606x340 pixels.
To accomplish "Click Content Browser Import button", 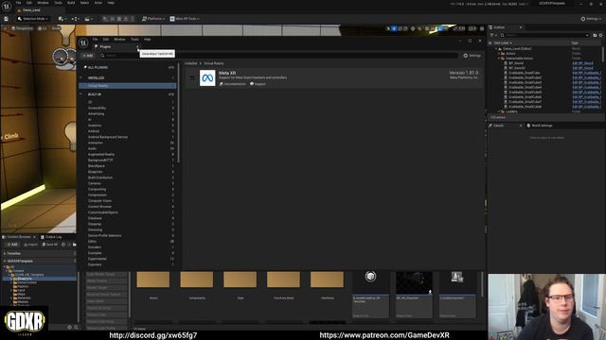I will [30, 245].
